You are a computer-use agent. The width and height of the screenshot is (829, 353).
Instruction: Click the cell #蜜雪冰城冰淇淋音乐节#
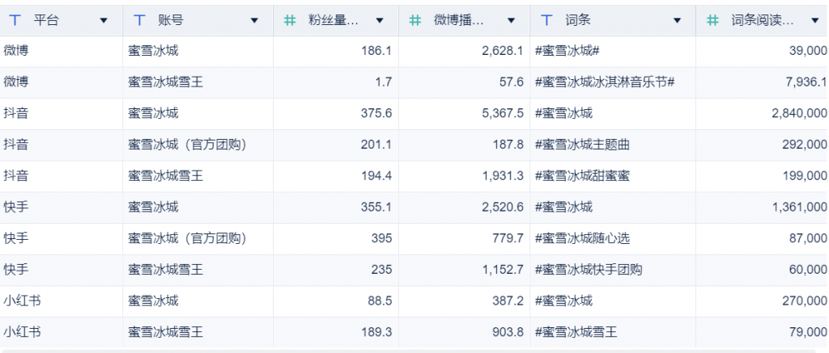605,82
